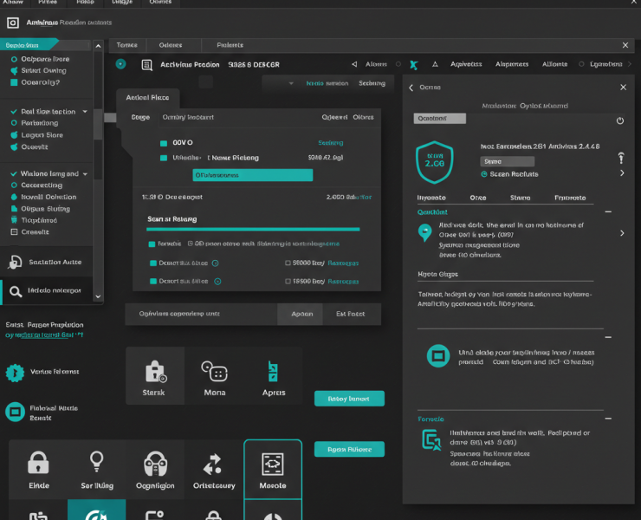Click the Ofulsesaoans teal progress bar
This screenshot has width=641, height=520.
click(x=253, y=175)
